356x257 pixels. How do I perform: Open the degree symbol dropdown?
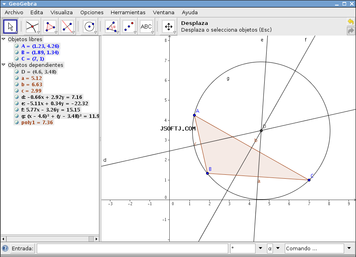coord(260,248)
